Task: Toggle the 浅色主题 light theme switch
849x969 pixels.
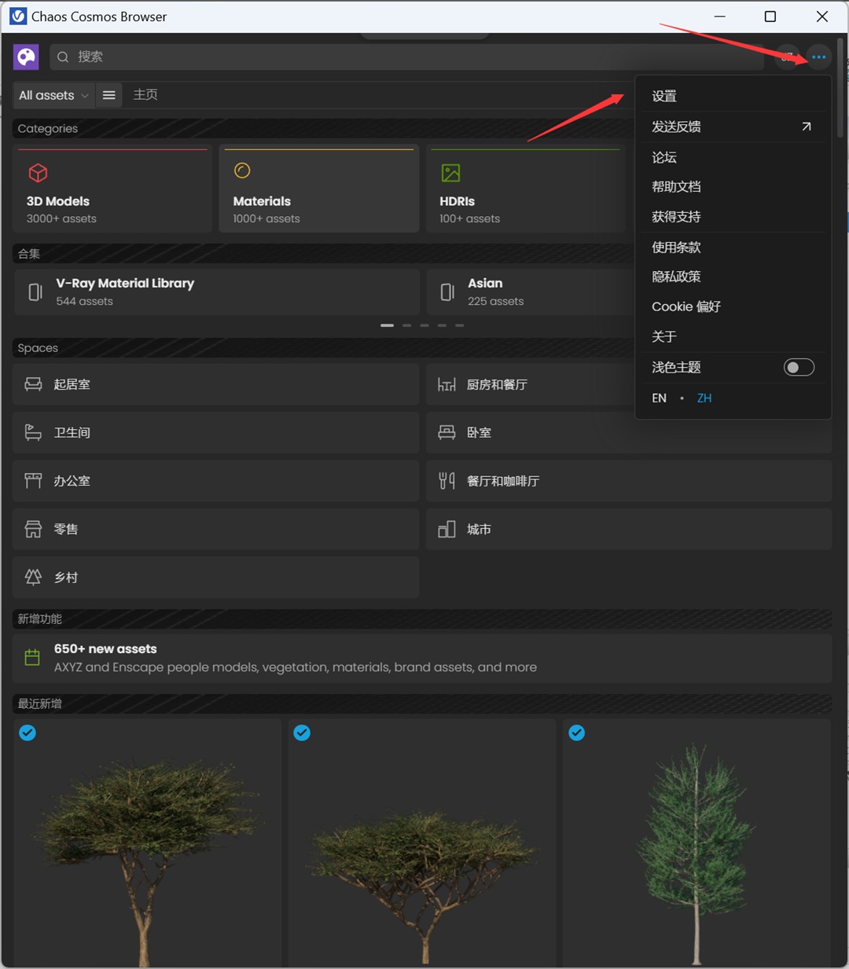Action: 799,367
